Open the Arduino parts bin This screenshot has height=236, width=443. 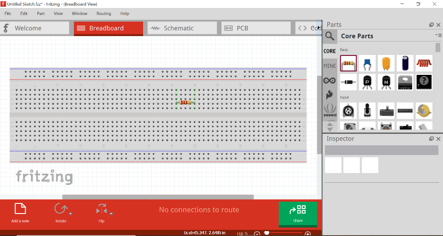click(330, 81)
